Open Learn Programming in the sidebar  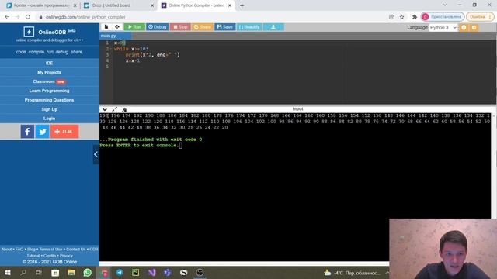tap(49, 91)
